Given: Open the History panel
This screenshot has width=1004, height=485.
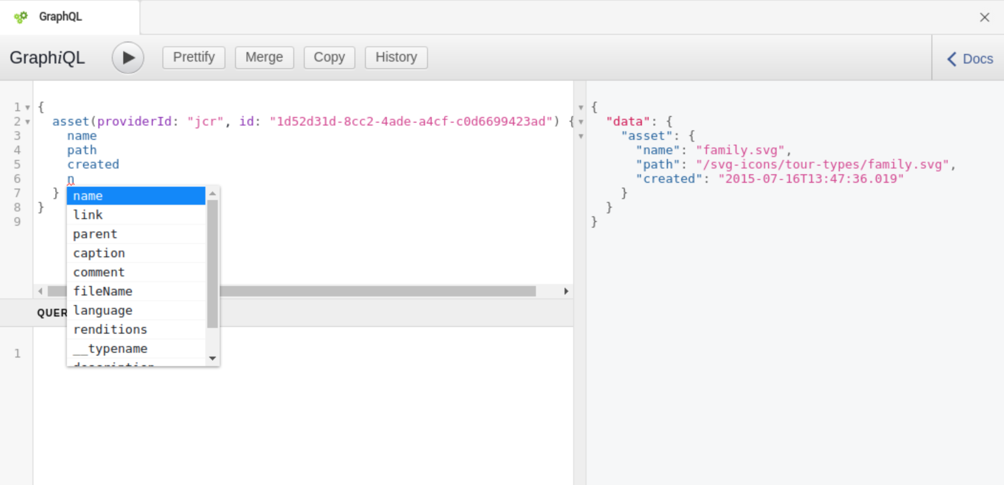Looking at the screenshot, I should [396, 57].
